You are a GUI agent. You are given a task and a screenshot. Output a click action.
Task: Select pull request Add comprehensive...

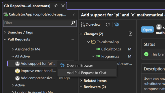click(38, 78)
